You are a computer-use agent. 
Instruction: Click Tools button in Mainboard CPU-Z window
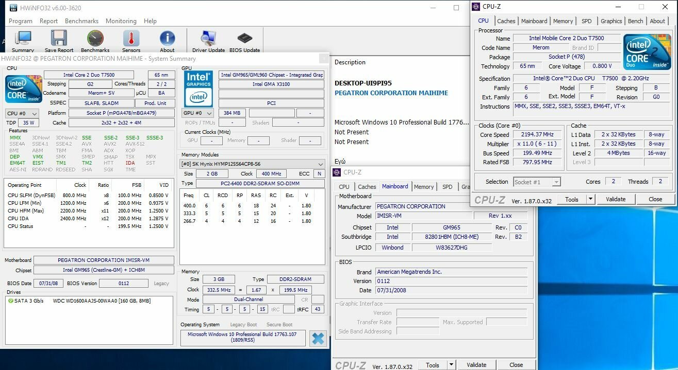click(433, 365)
